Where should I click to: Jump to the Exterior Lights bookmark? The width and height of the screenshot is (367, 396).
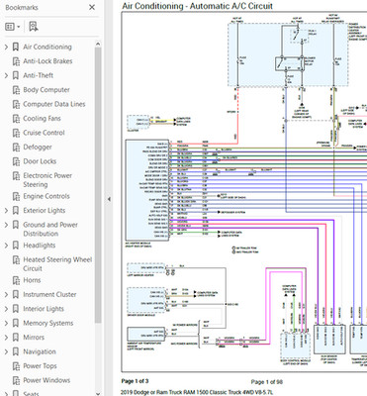[45, 211]
